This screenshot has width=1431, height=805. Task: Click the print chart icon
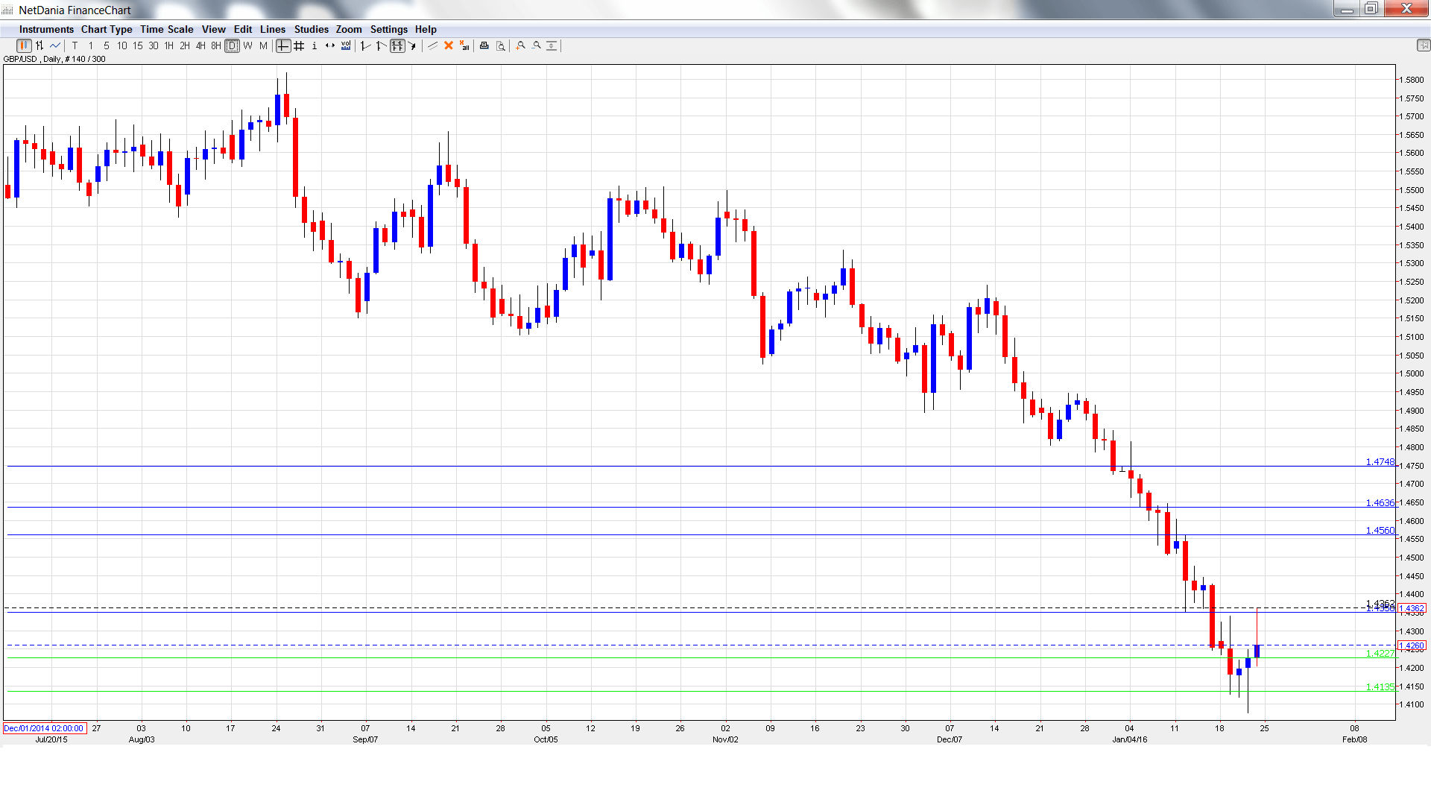point(484,45)
